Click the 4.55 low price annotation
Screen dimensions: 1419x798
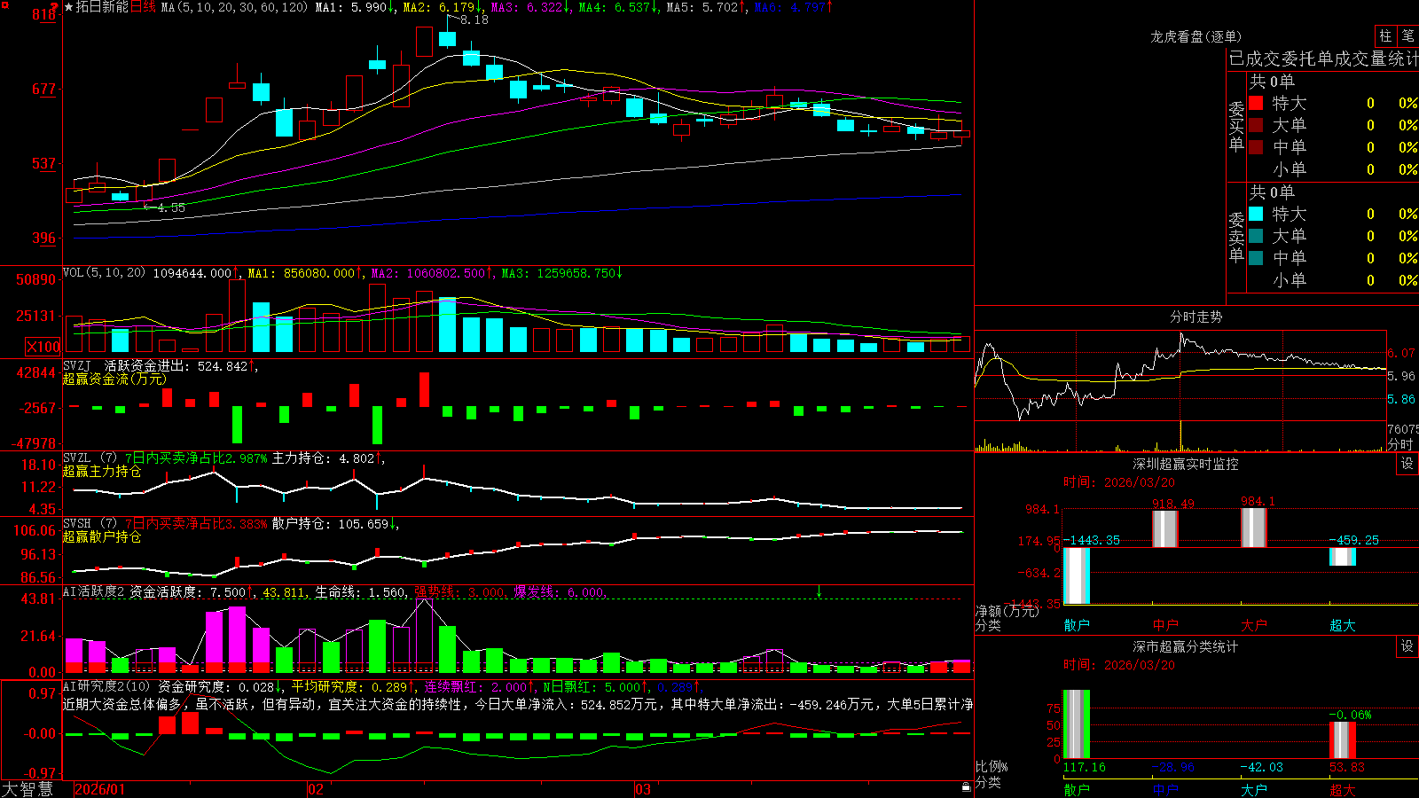coord(171,207)
